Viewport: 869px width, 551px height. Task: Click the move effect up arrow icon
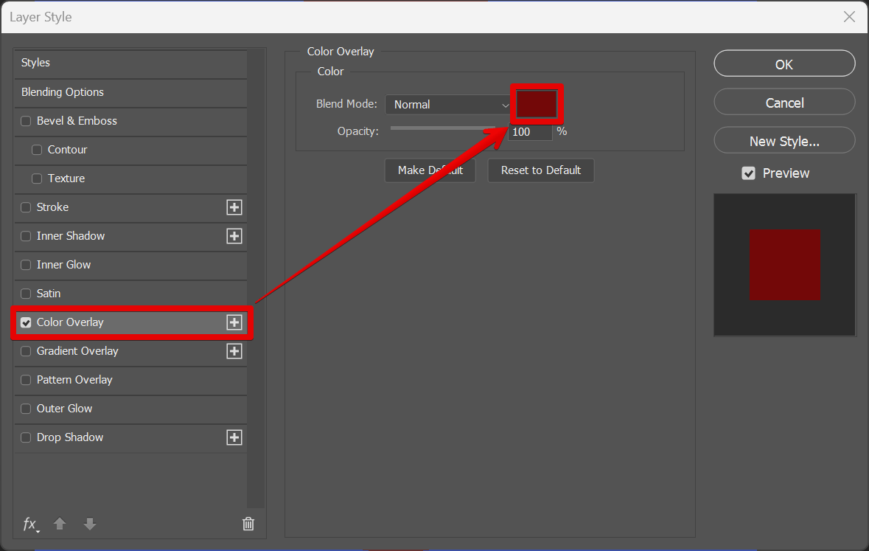(x=60, y=524)
